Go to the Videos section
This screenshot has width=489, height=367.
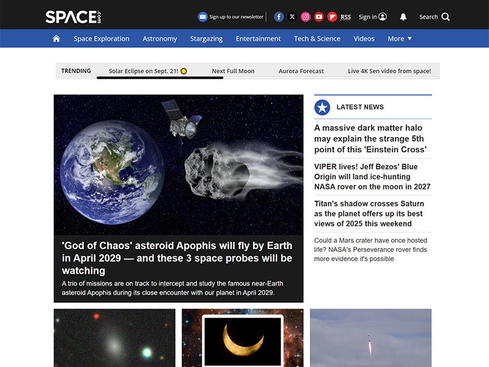pos(364,38)
